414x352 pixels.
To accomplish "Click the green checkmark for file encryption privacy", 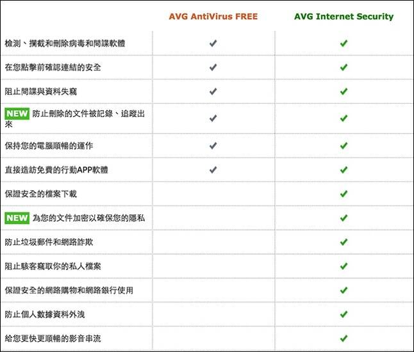I will tap(344, 218).
